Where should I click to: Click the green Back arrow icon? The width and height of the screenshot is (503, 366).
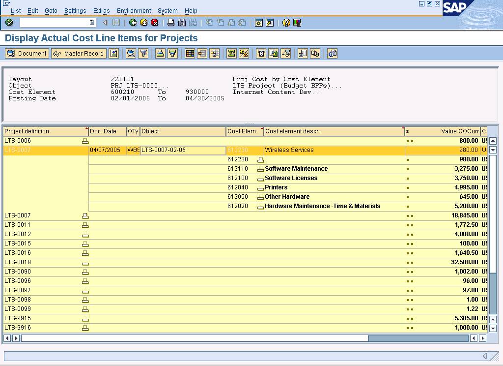[x=133, y=23]
